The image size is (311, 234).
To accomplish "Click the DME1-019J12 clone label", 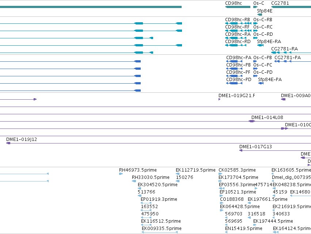I will 22,139.
